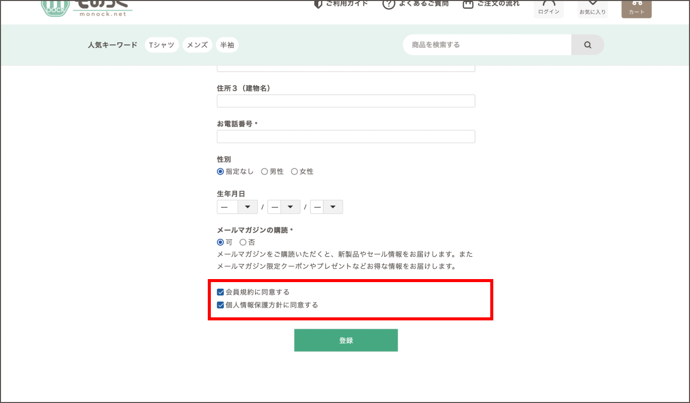Uncheck 会員規約に同意する checkbox
The height and width of the screenshot is (403, 690).
pyautogui.click(x=220, y=292)
